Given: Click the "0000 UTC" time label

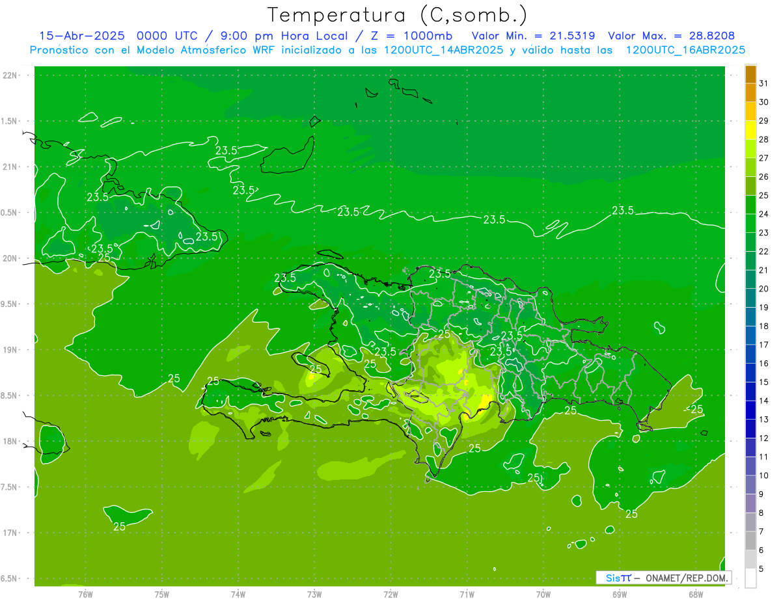Looking at the screenshot, I should (x=168, y=36).
